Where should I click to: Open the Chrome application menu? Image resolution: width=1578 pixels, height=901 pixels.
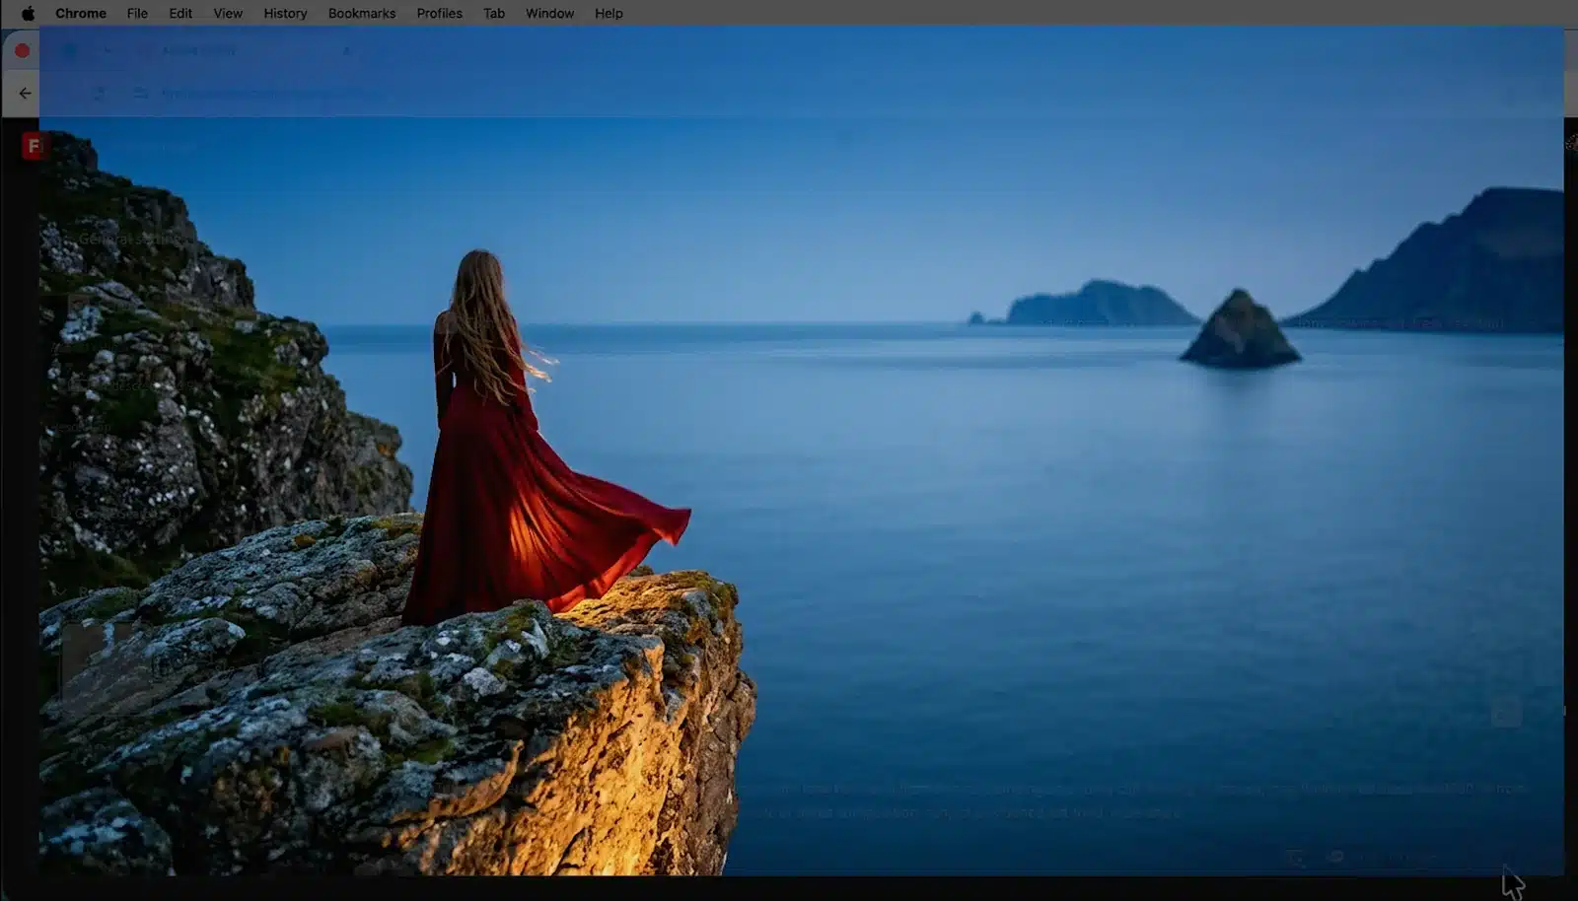[x=81, y=13]
